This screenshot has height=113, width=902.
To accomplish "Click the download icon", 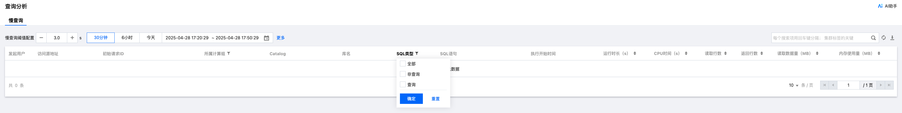I will (x=892, y=38).
